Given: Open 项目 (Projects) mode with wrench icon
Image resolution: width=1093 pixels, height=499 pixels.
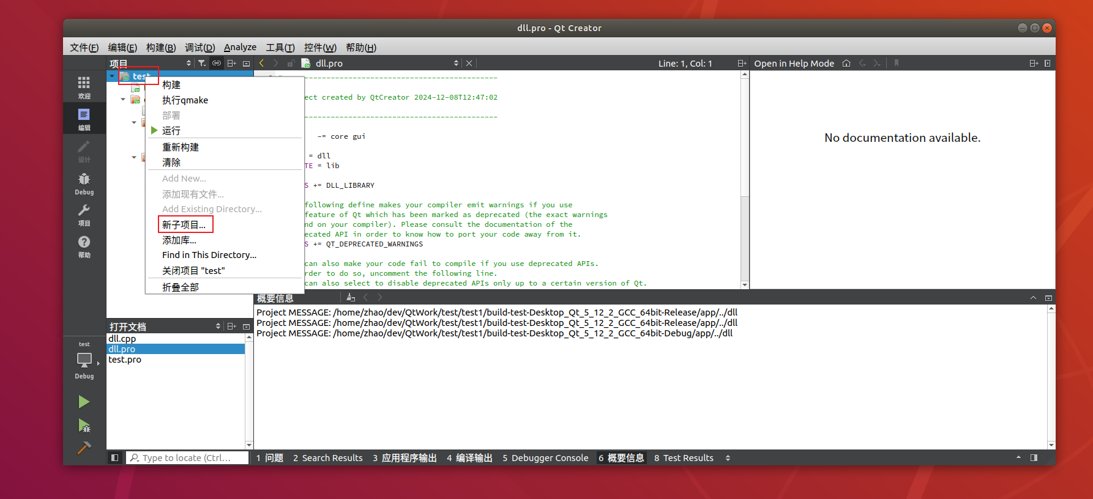Looking at the screenshot, I should pos(84,215).
